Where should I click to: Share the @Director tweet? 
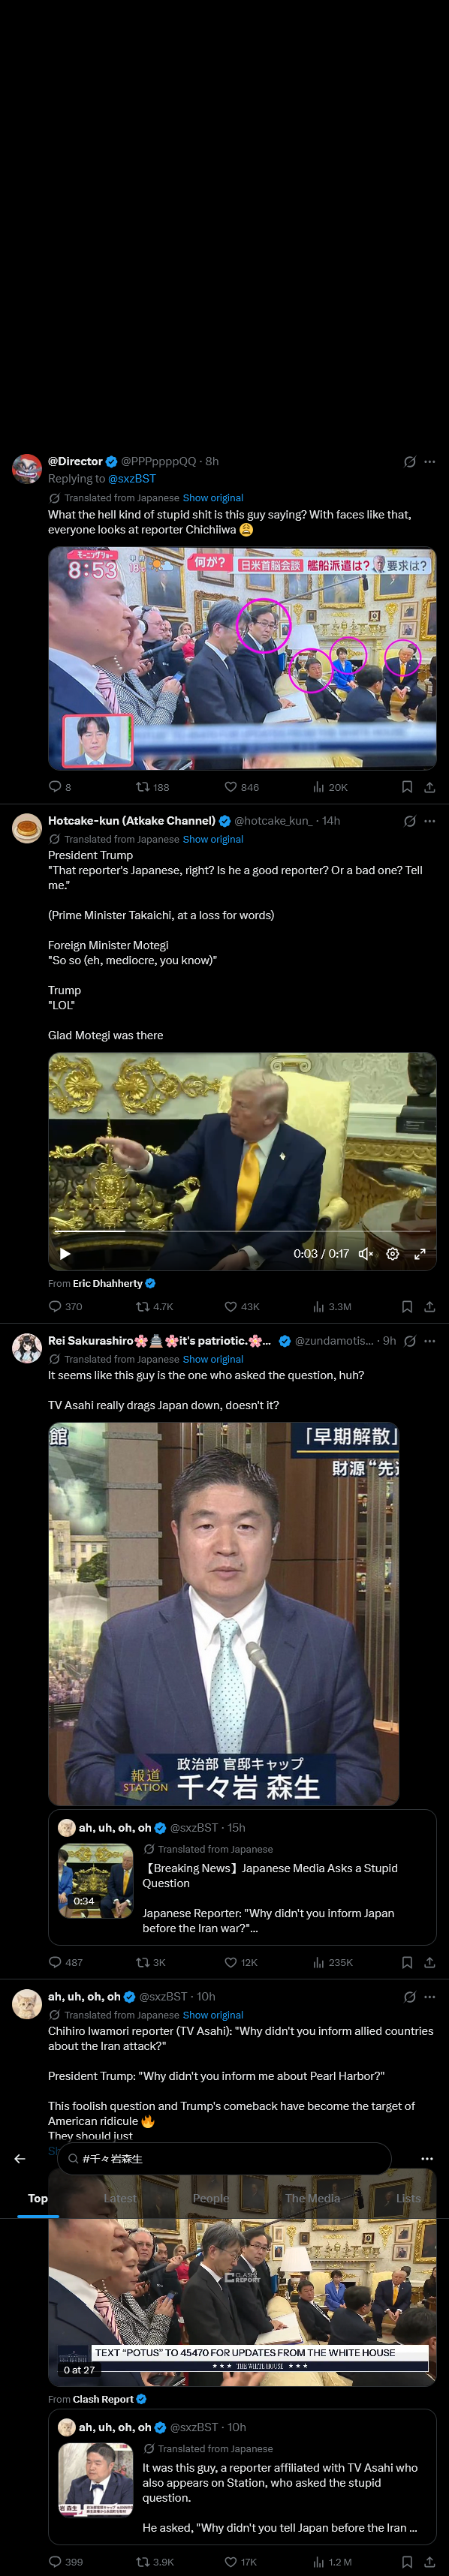point(429,787)
